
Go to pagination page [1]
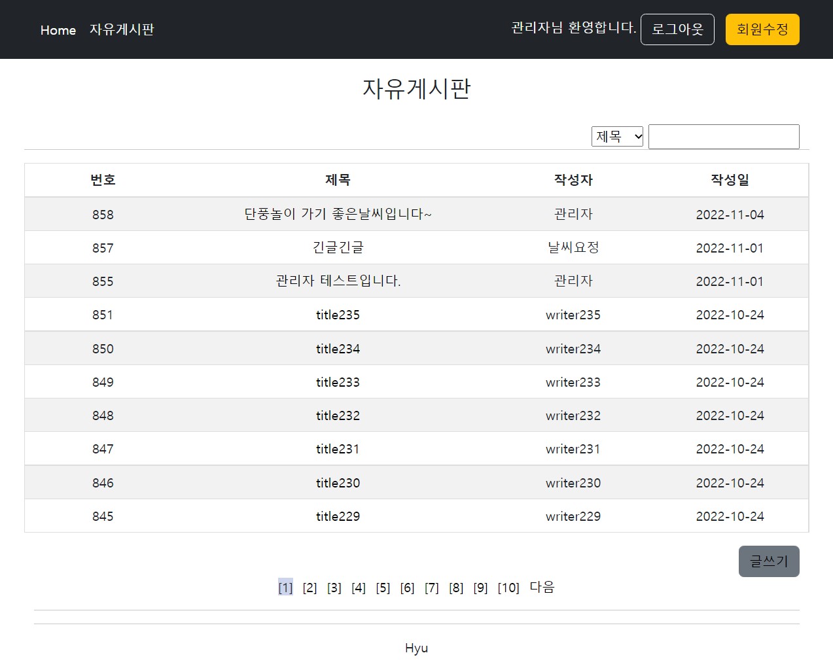[285, 588]
